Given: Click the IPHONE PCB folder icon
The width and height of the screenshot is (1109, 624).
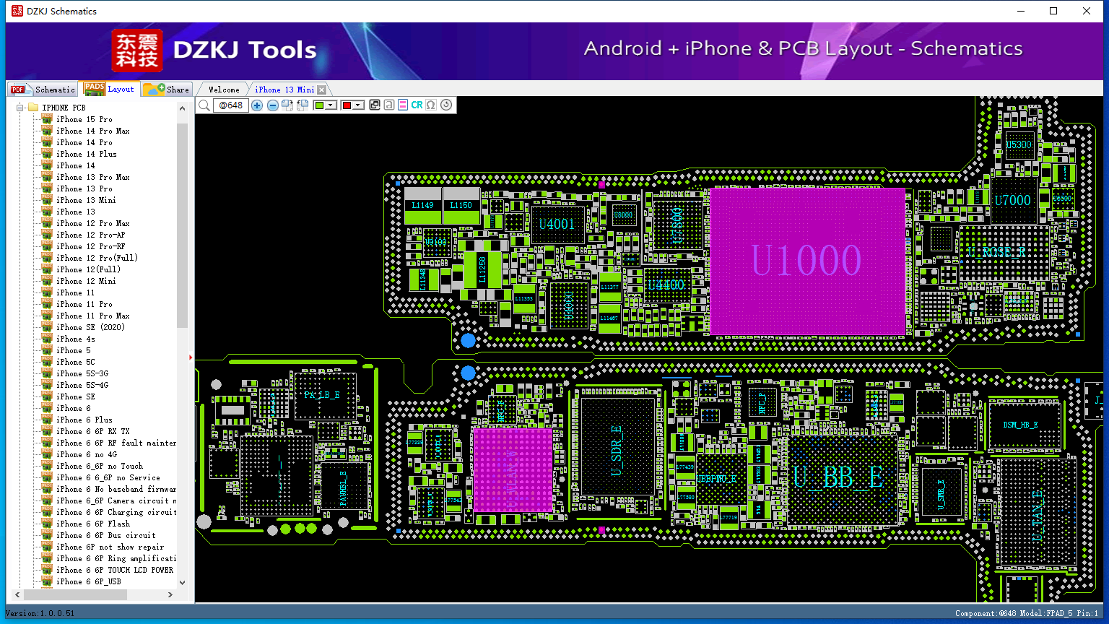Looking at the screenshot, I should (x=33, y=108).
